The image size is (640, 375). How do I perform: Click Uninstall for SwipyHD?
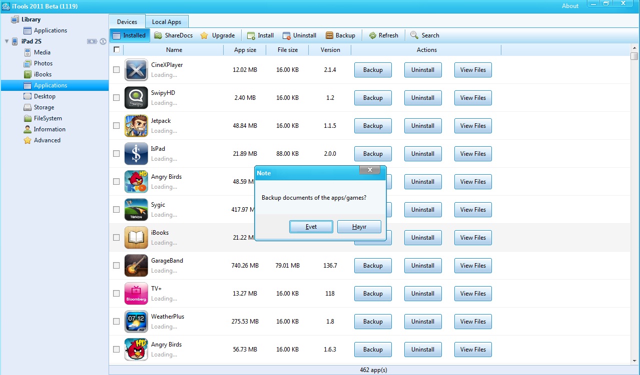(x=423, y=98)
